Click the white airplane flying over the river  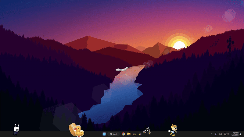[x=122, y=69]
